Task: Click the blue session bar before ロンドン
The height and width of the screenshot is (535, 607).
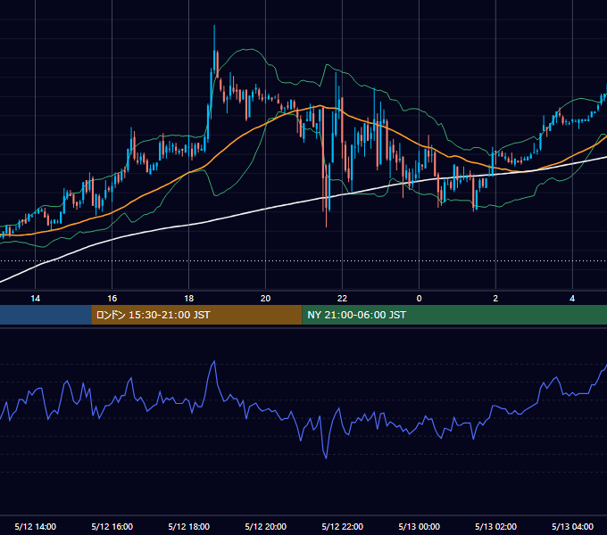Action: click(46, 315)
